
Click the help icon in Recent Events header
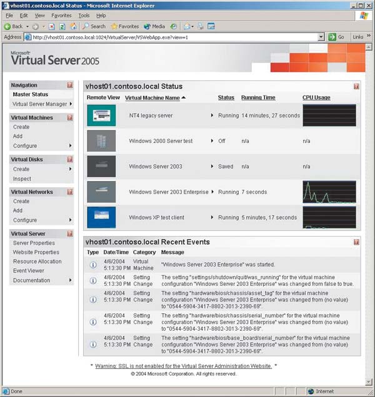coord(356,242)
